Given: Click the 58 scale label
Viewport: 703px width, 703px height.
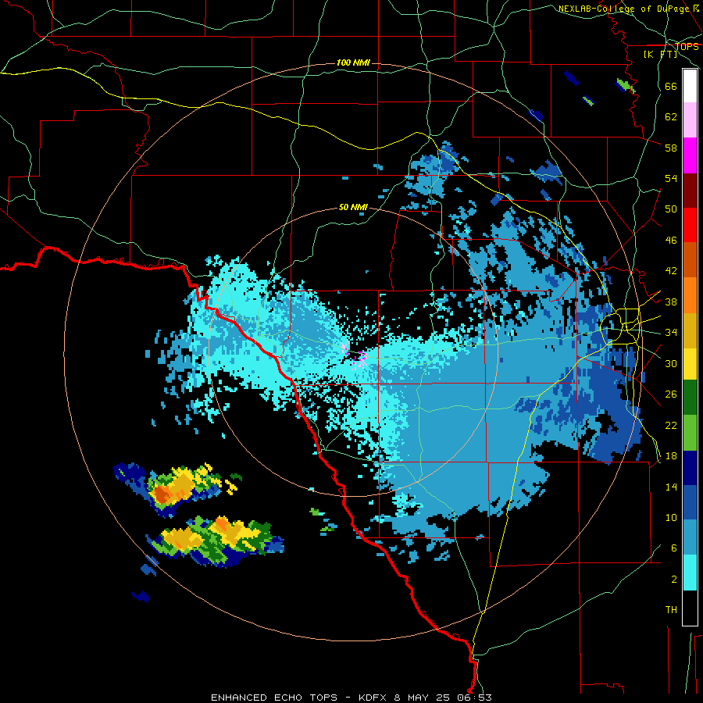Looking at the screenshot, I should 671,148.
